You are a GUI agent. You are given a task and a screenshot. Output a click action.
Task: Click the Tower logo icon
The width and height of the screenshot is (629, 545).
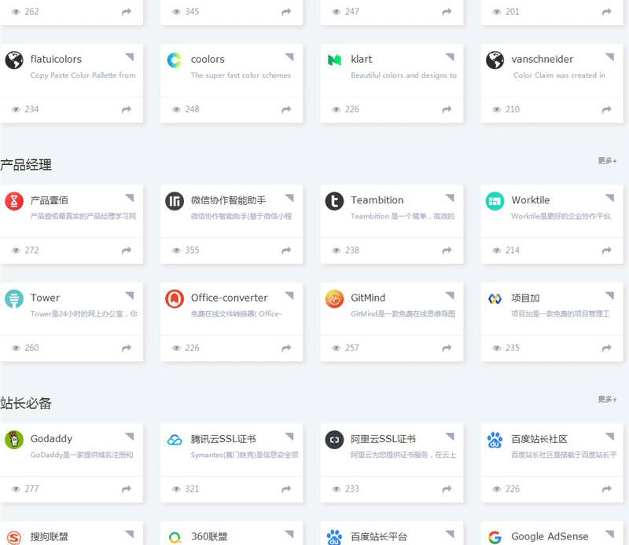point(14,298)
